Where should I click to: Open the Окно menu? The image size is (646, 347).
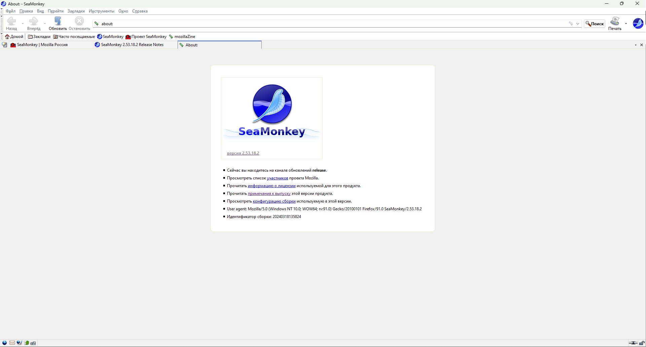click(x=123, y=11)
